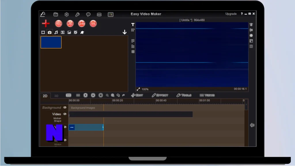Click the timeline list view icon

69,95
